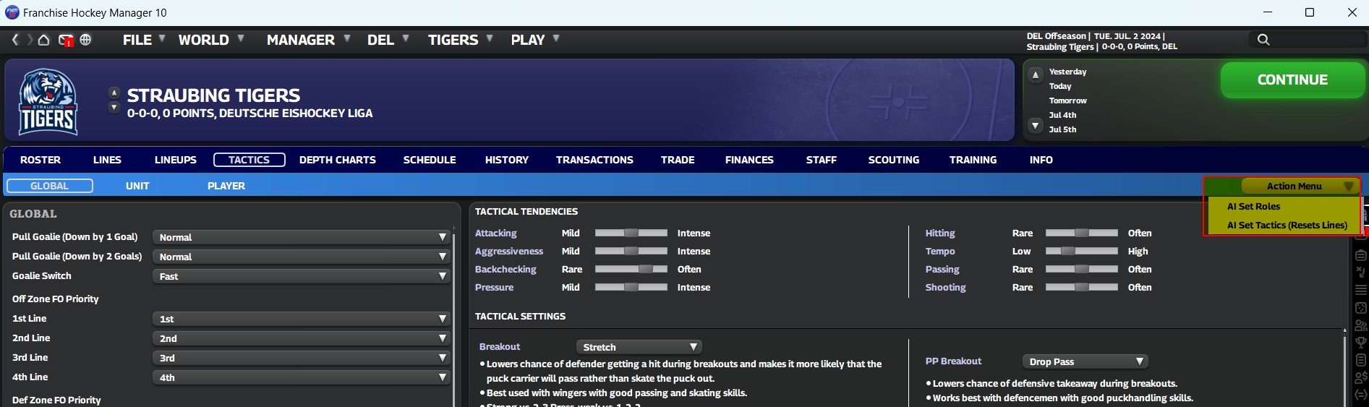Image resolution: width=1369 pixels, height=407 pixels.
Task: Select the GLOBAL tactics sub-tab
Action: pos(50,186)
